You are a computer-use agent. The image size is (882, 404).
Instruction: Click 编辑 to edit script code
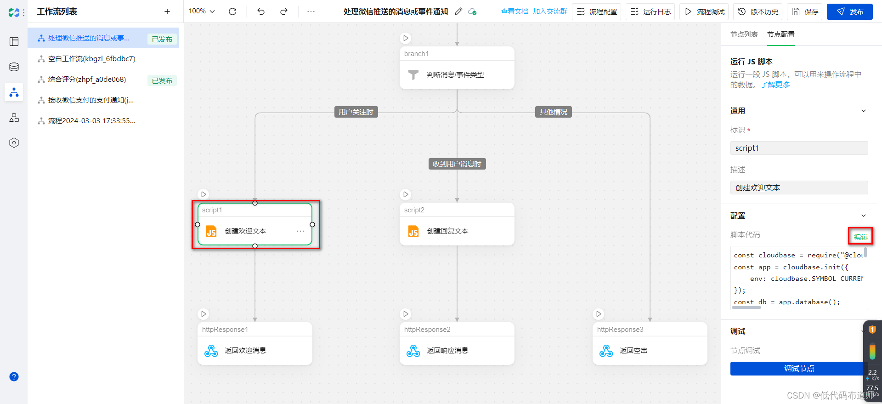pyautogui.click(x=860, y=237)
